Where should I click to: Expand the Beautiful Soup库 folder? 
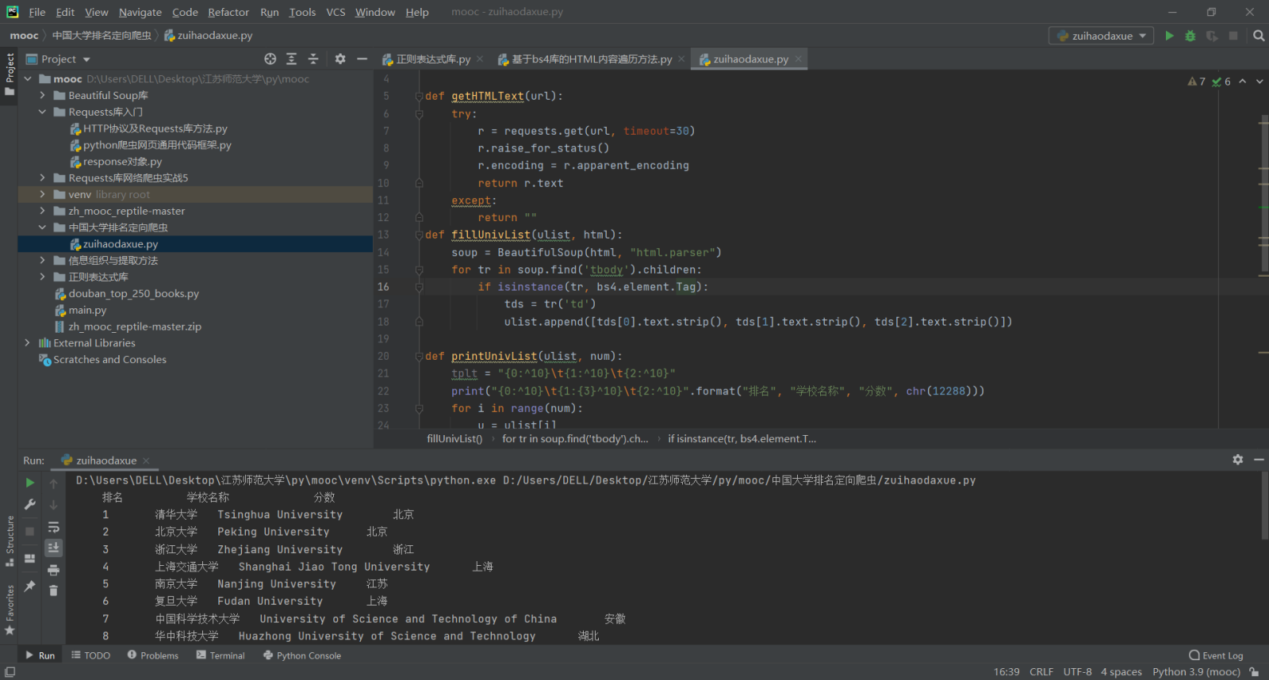pos(43,95)
